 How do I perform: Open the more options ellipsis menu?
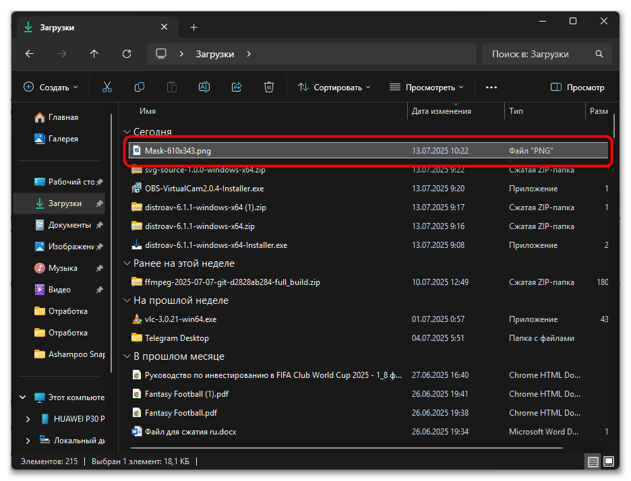491,88
